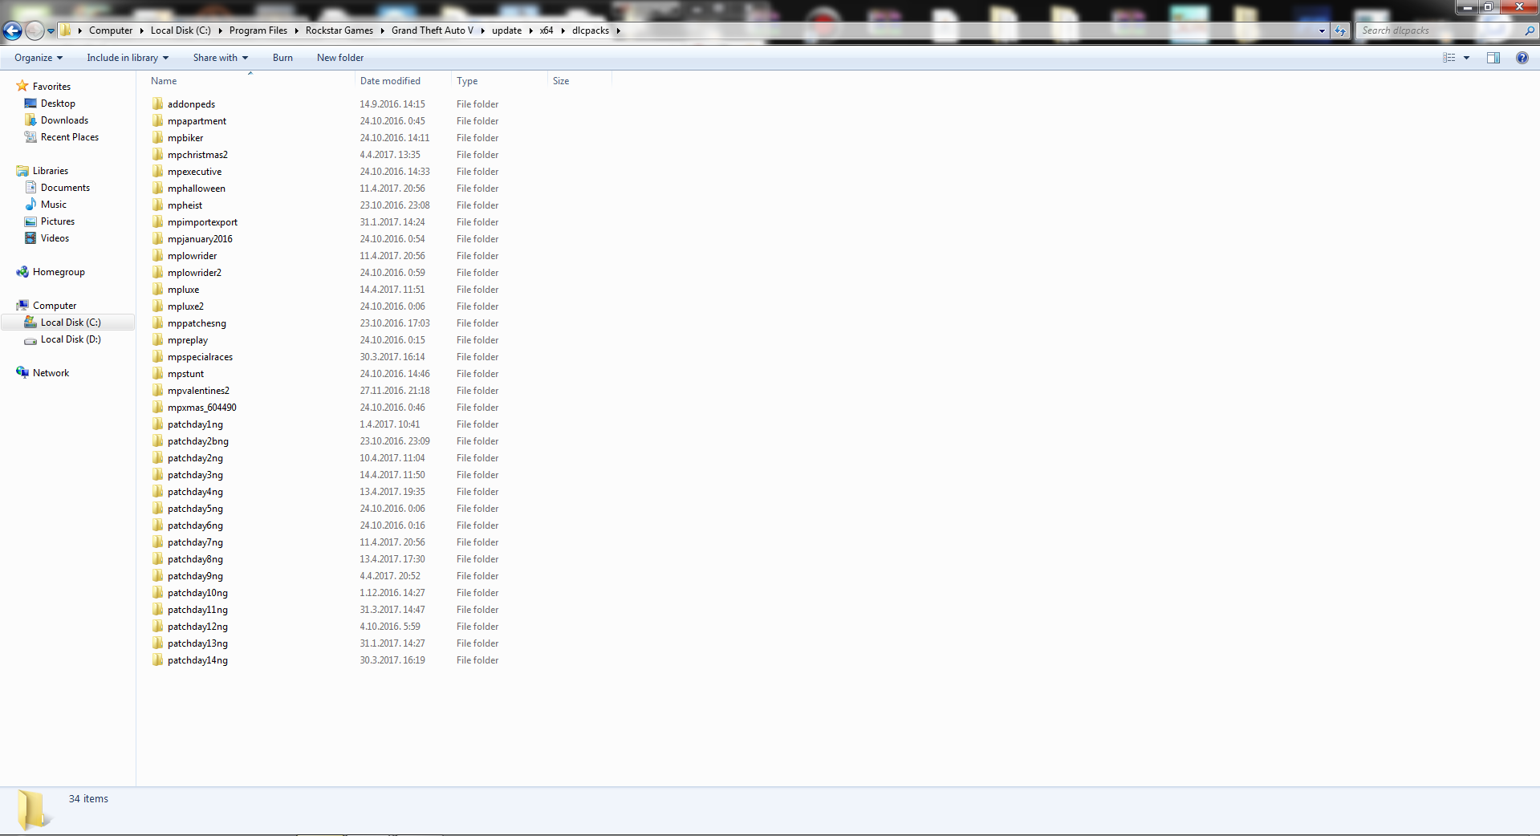Image resolution: width=1540 pixels, height=836 pixels.
Task: Expand the arrow after Computer breadcrumb
Action: [x=141, y=30]
